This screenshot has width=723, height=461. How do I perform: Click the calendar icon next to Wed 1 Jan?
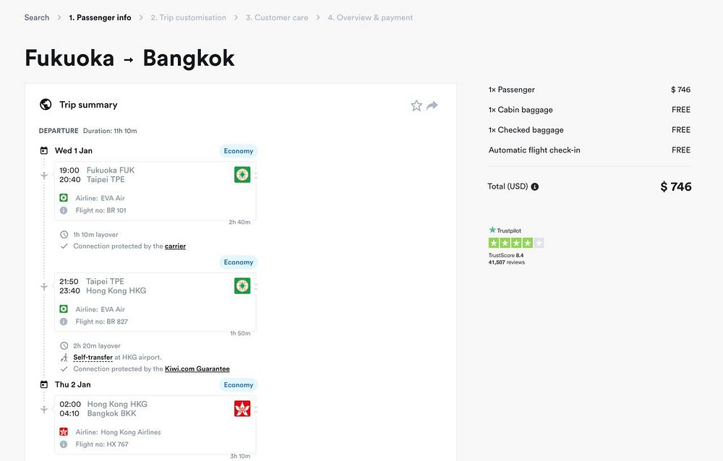[x=44, y=151]
